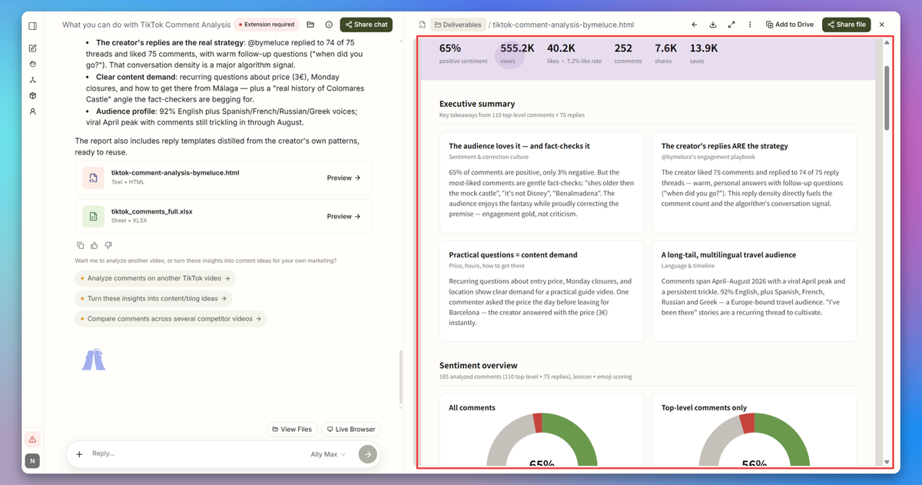Click the 65% positive sentiment stat
The image size is (922, 485).
tap(463, 53)
